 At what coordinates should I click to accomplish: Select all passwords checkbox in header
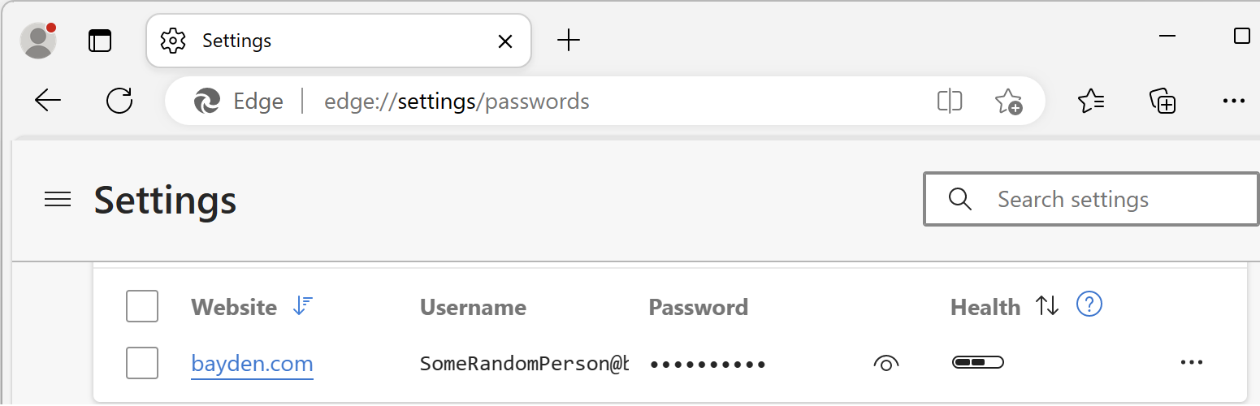(142, 307)
